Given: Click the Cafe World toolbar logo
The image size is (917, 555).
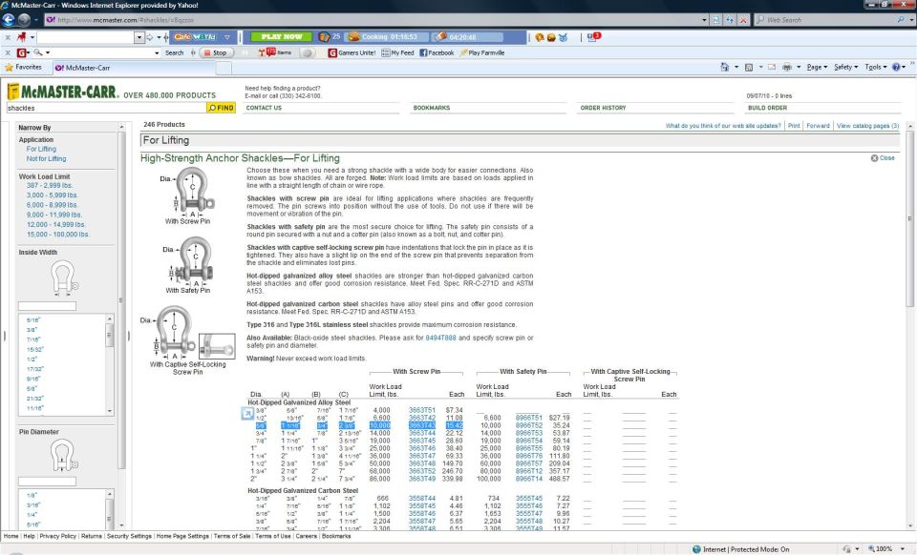Looking at the screenshot, I should click(195, 37).
